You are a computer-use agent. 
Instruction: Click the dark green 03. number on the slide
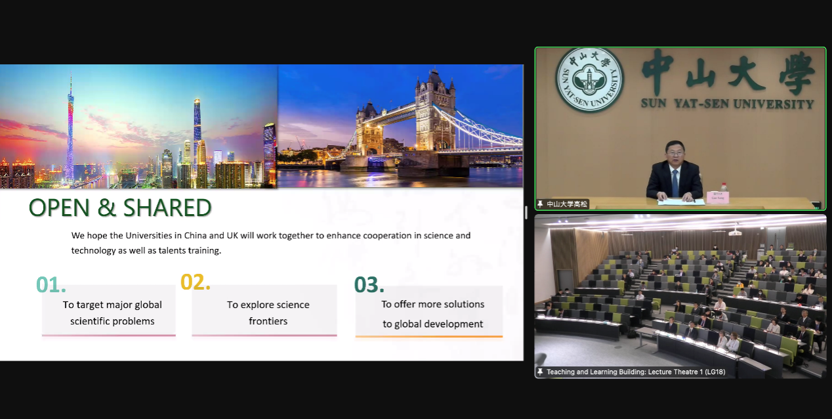point(369,284)
